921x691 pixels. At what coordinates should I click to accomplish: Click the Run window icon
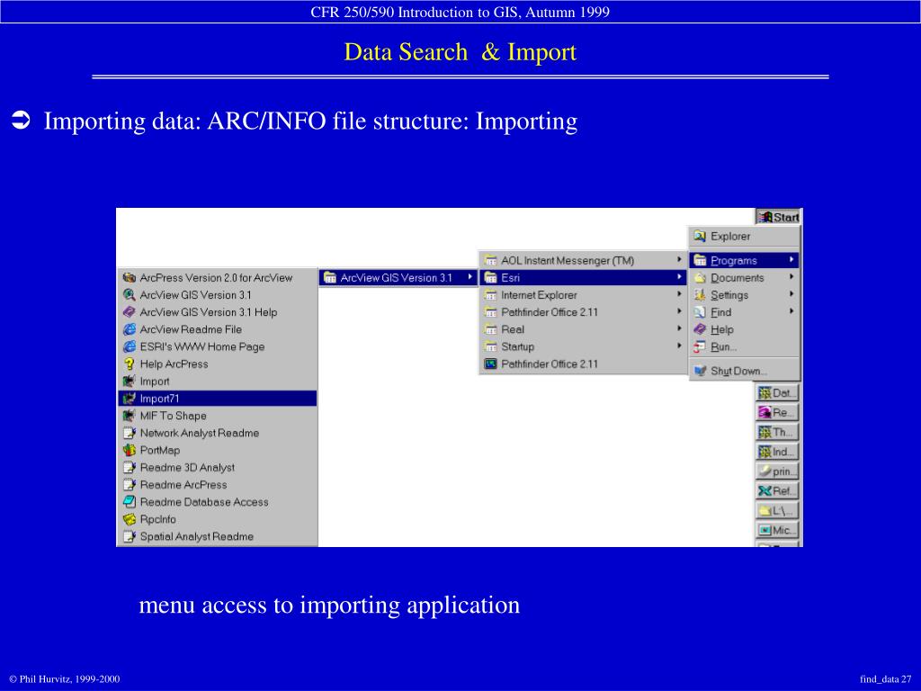[x=700, y=346]
